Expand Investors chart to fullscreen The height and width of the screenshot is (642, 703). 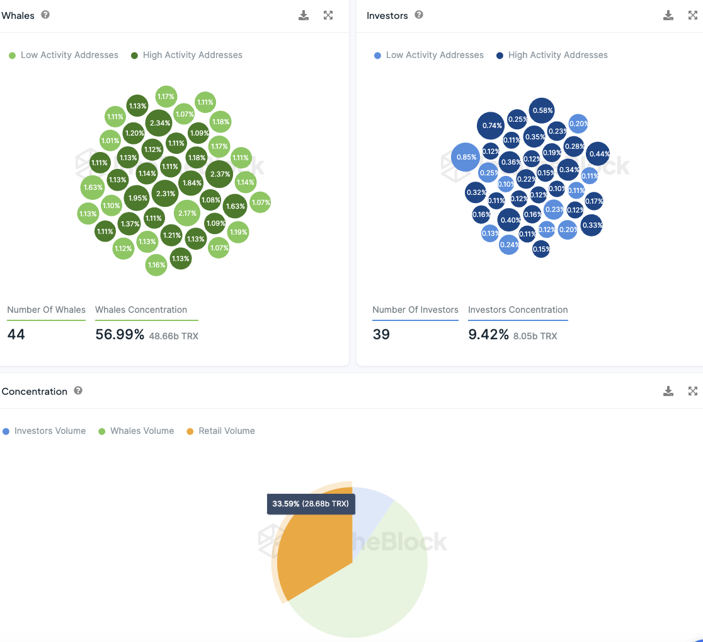(x=693, y=15)
